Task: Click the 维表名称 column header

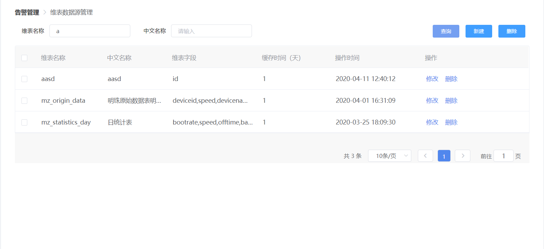Action: [x=53, y=58]
